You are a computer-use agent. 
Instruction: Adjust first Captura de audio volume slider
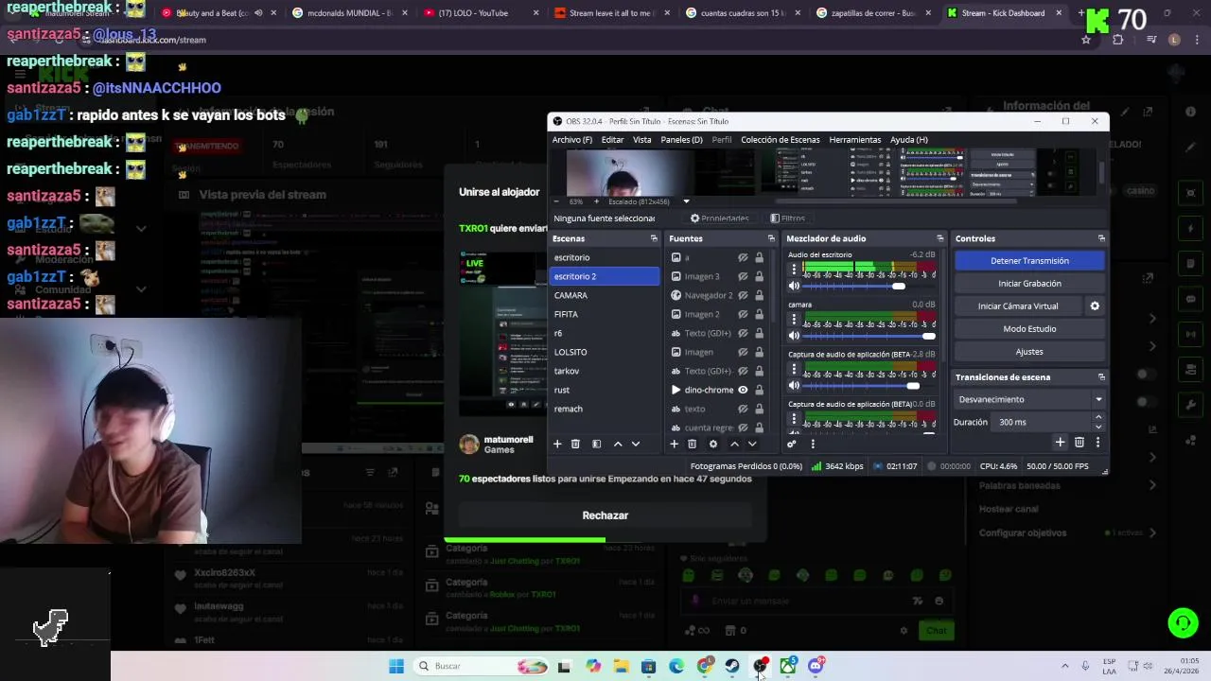tap(868, 386)
